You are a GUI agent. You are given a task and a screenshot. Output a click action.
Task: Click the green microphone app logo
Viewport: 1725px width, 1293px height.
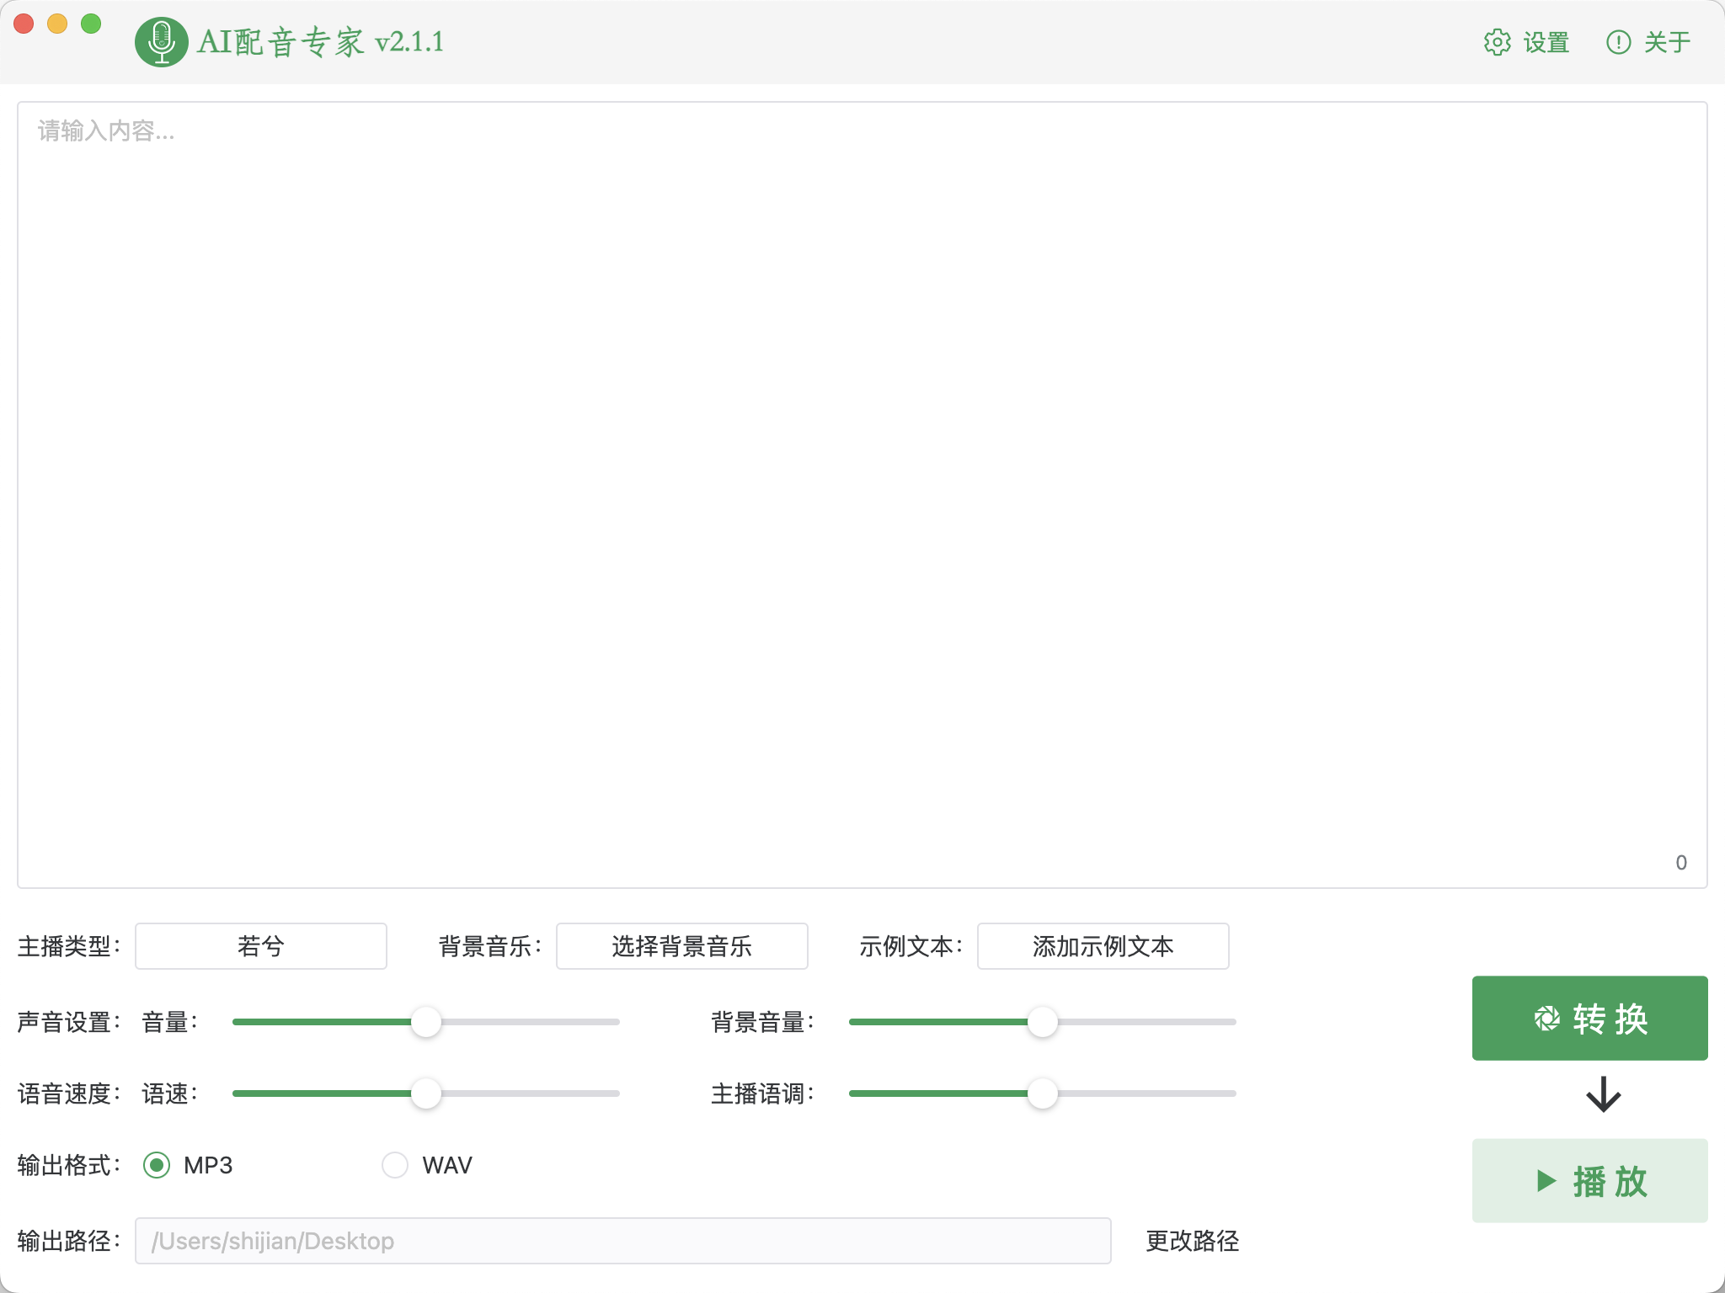[161, 41]
